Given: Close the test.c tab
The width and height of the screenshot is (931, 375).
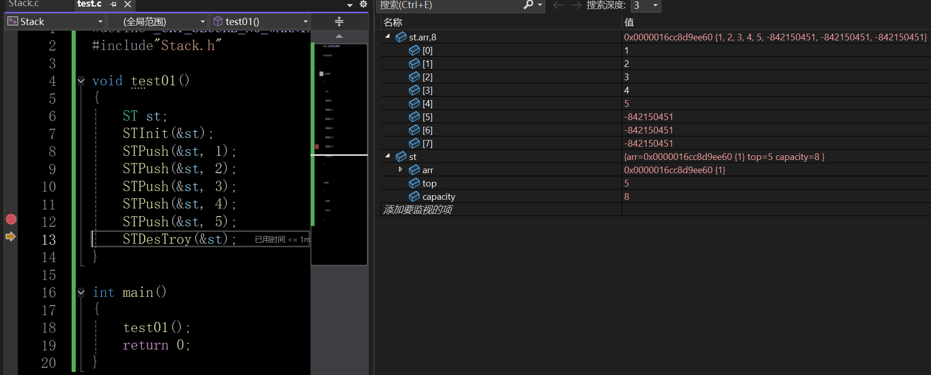Looking at the screenshot, I should 128,4.
